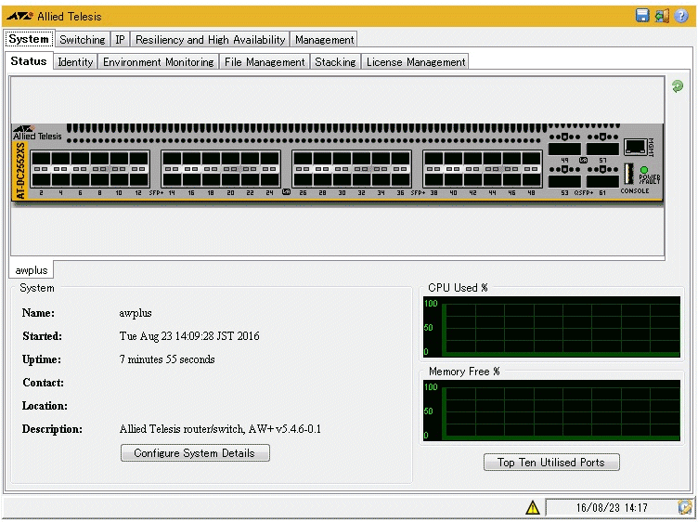Click the yellow warning triangle icon
The image size is (698, 522).
click(533, 508)
